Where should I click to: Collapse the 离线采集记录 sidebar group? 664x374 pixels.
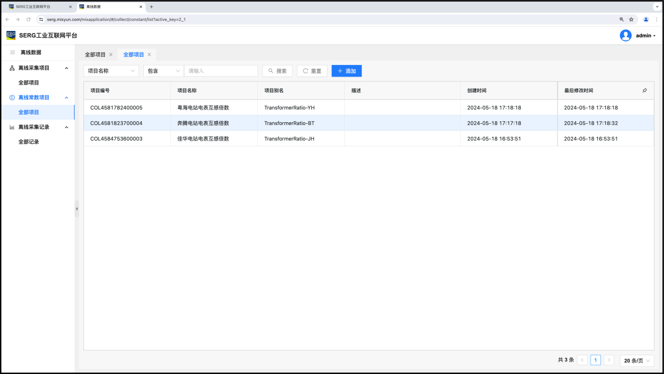point(66,127)
